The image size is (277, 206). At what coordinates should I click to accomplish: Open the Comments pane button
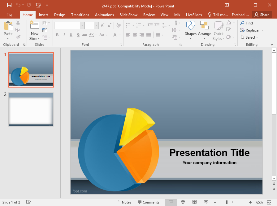point(149,202)
